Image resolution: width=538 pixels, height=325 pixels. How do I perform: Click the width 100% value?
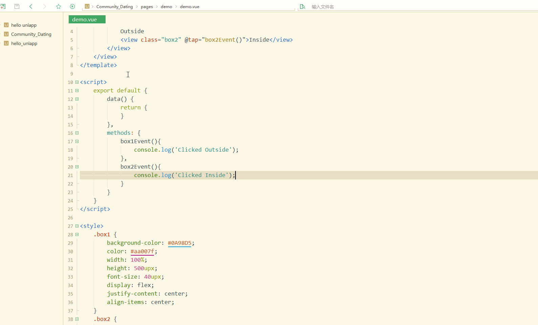(x=137, y=260)
